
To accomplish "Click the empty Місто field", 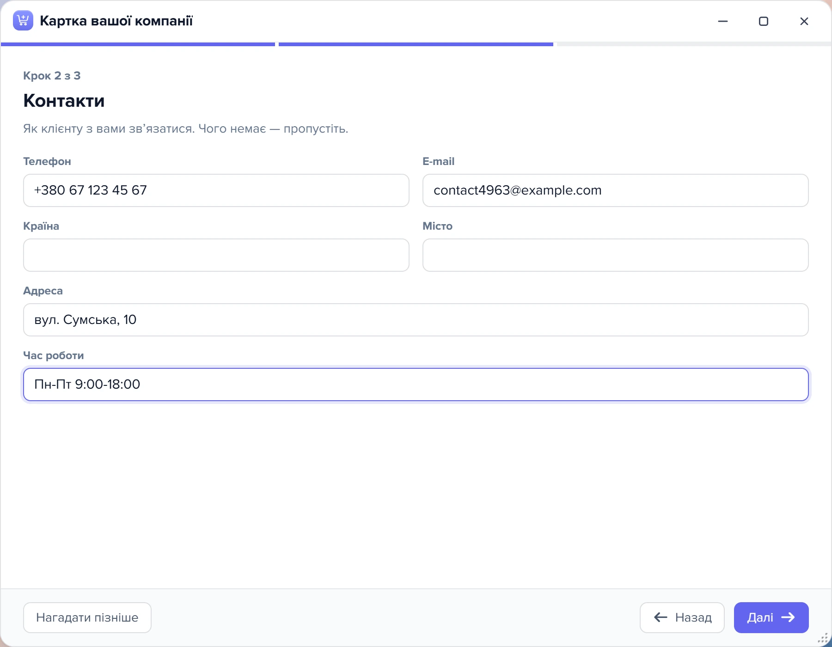I will click(616, 255).
